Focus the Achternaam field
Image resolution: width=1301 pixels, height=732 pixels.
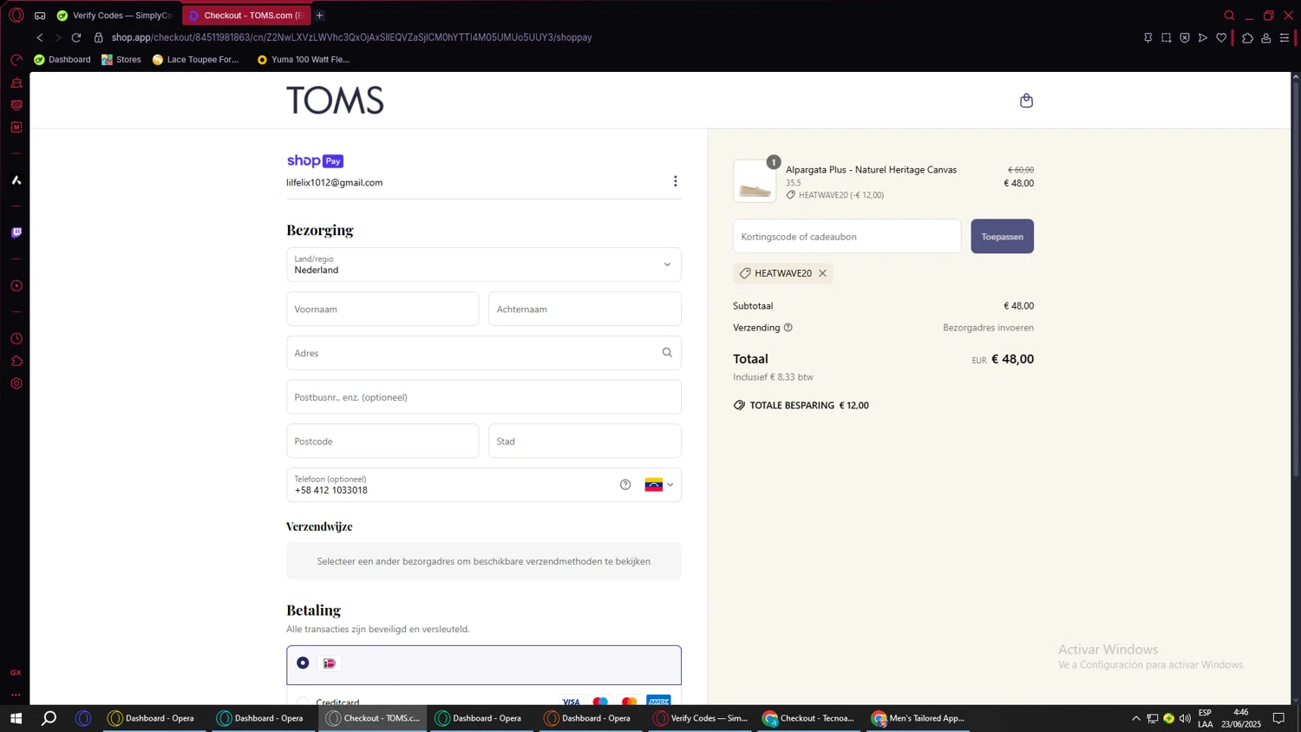(x=585, y=309)
